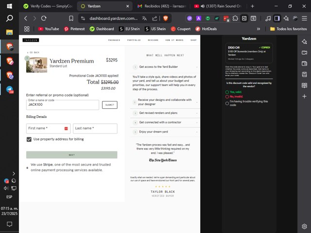Click the Next button

[x=71, y=155]
